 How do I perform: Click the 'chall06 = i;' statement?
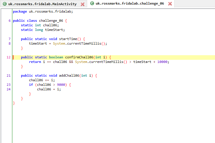click(49, 89)
